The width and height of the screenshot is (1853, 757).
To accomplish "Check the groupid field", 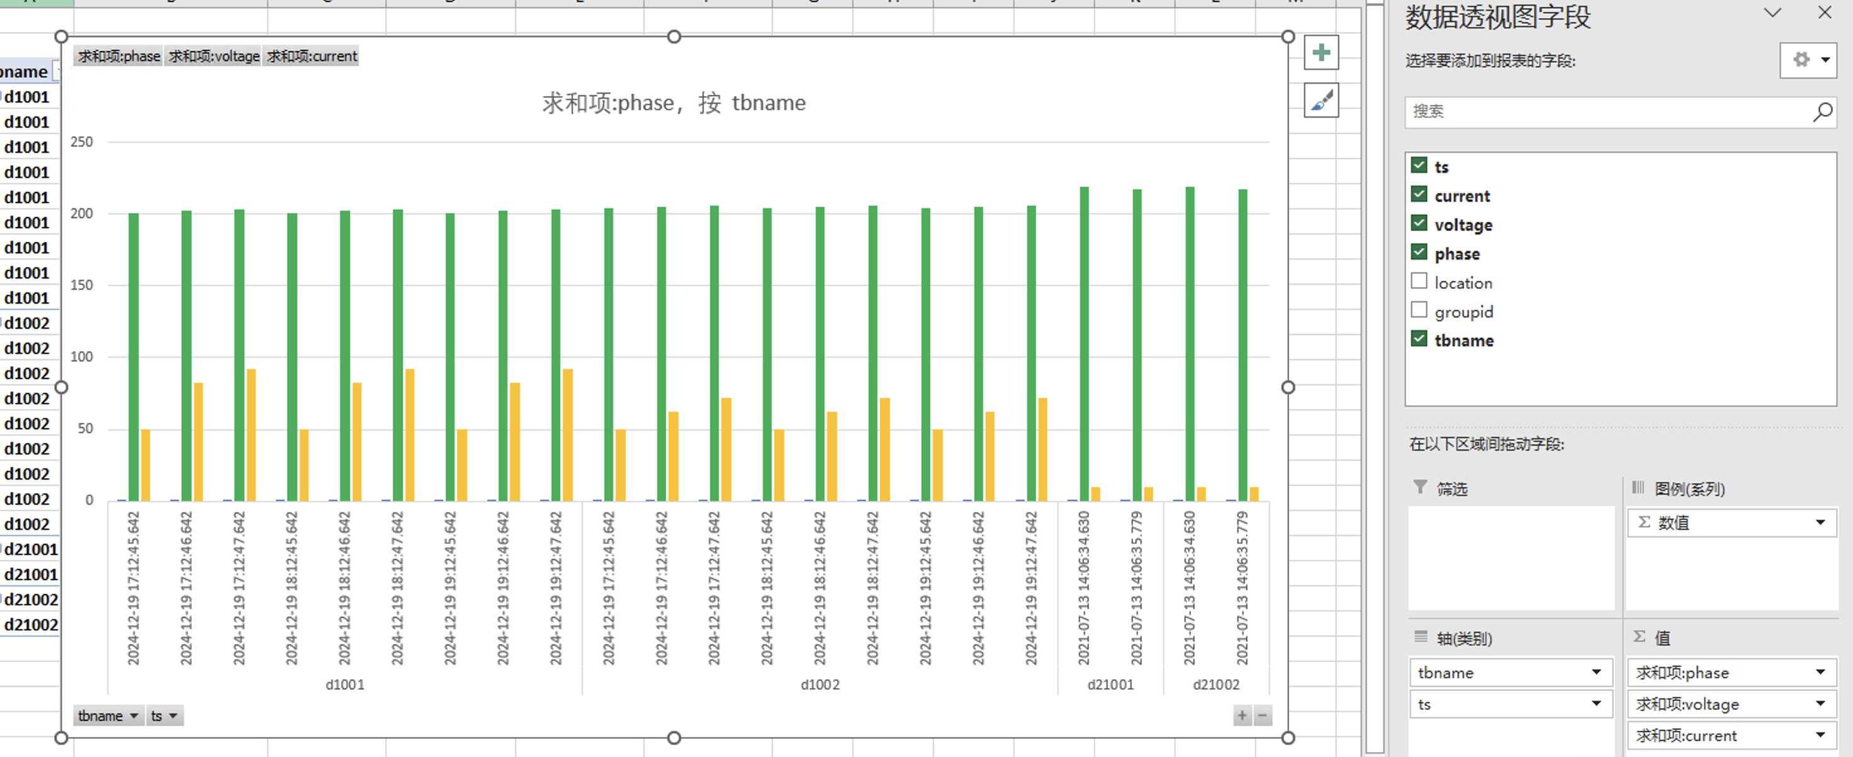I will click(x=1419, y=310).
